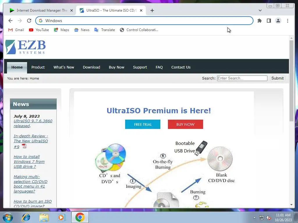This screenshot has width=298, height=223.
Task: Click the taskbar clock showing 11:01 AM
Action: (283, 217)
